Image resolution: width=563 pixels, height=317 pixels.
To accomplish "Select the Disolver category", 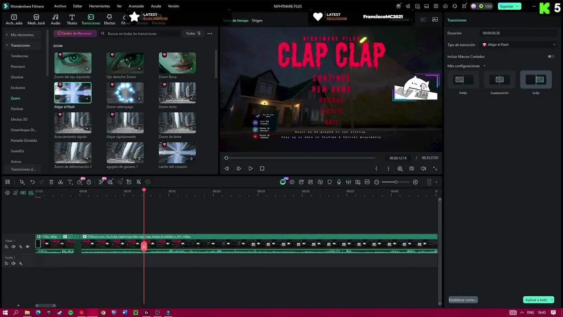I will point(17,77).
